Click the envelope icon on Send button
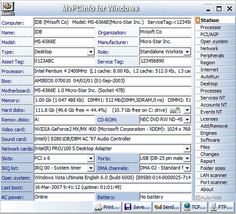Viewport: 236px width, 214px height. [158, 207]
